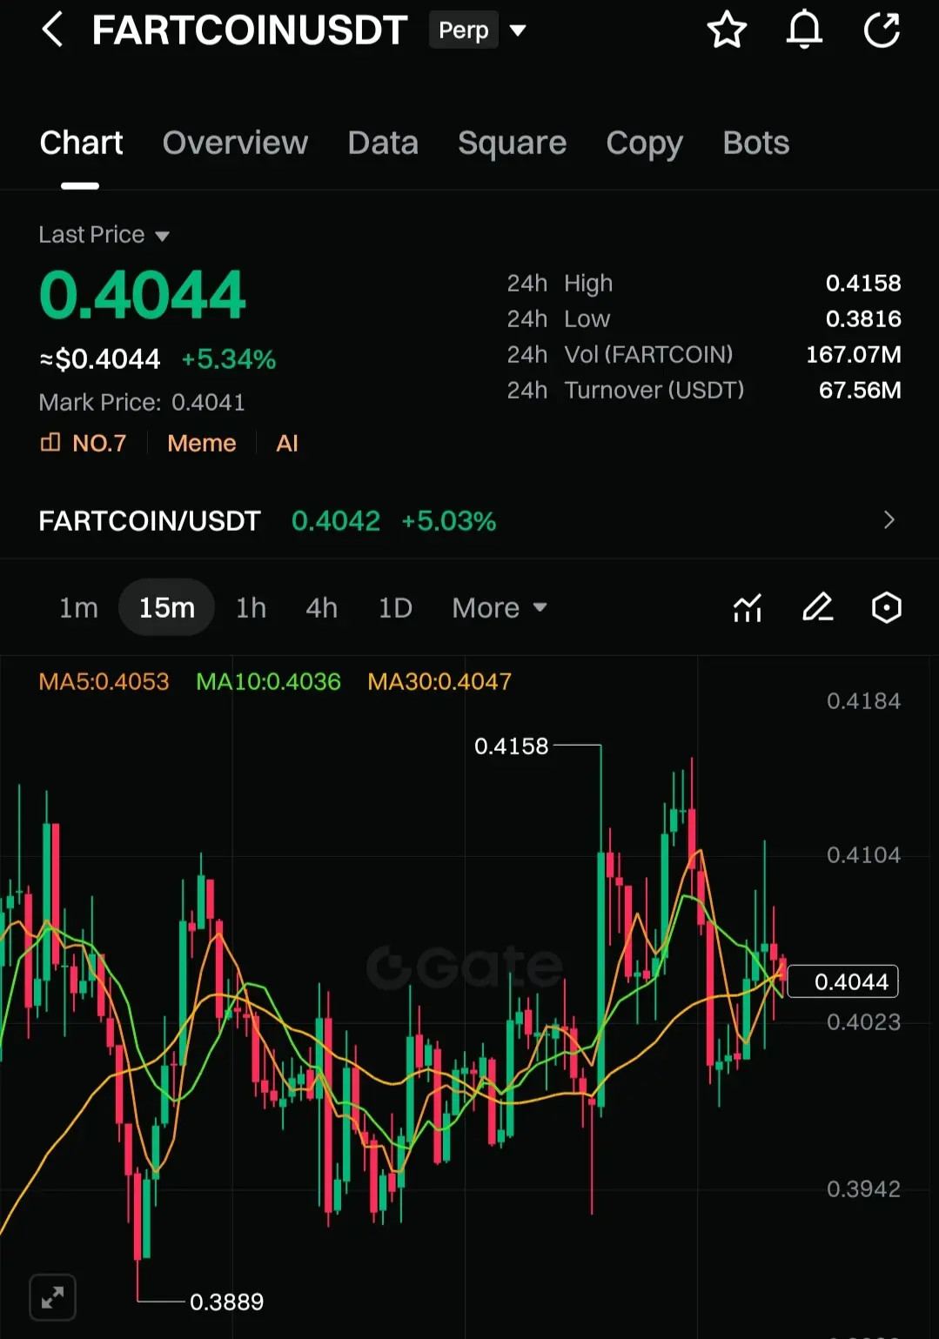Tap the FARTCOIN/USDT spot pair label
Viewport: 939px width, 1339px height.
[x=150, y=521]
